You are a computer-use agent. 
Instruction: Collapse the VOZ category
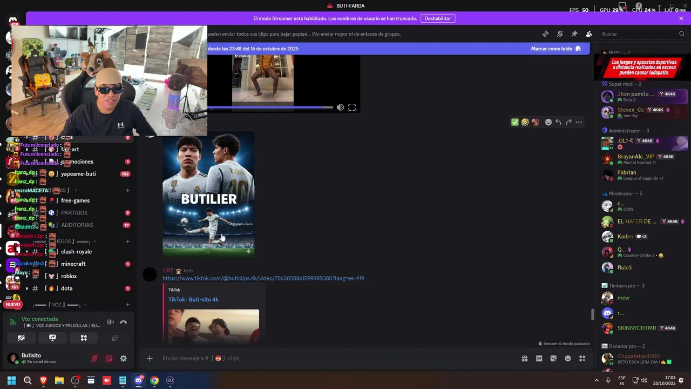pos(59,305)
